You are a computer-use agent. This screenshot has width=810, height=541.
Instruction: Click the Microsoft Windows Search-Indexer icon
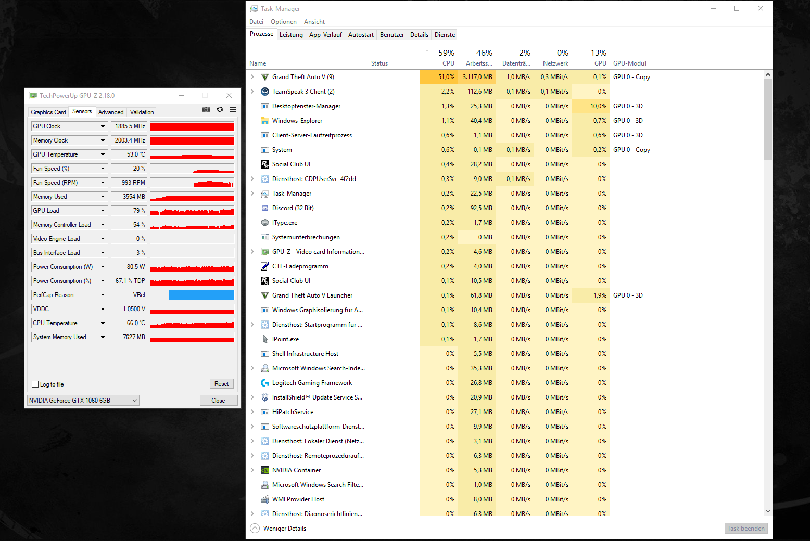pyautogui.click(x=264, y=368)
